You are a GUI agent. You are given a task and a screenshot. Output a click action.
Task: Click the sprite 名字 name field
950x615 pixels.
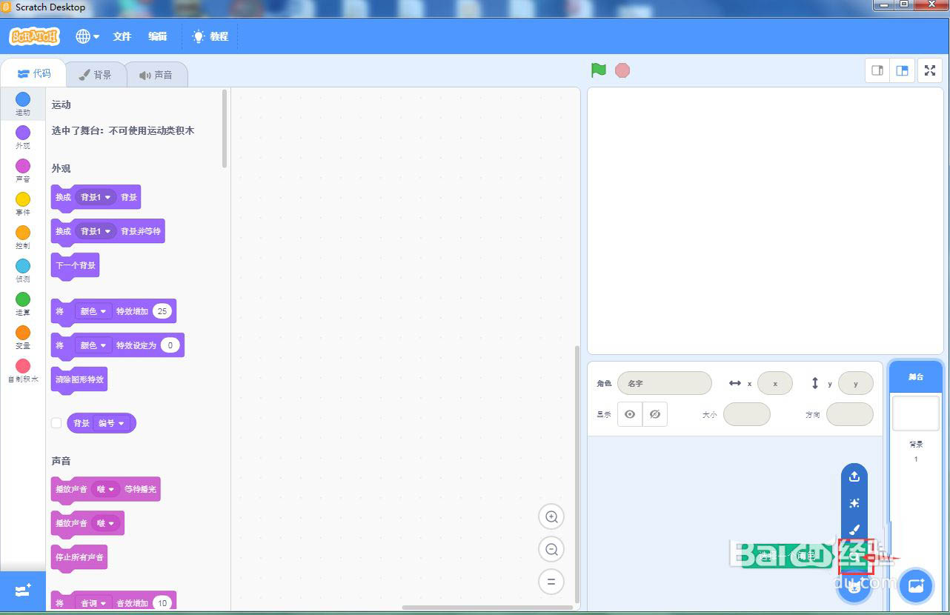click(x=664, y=383)
